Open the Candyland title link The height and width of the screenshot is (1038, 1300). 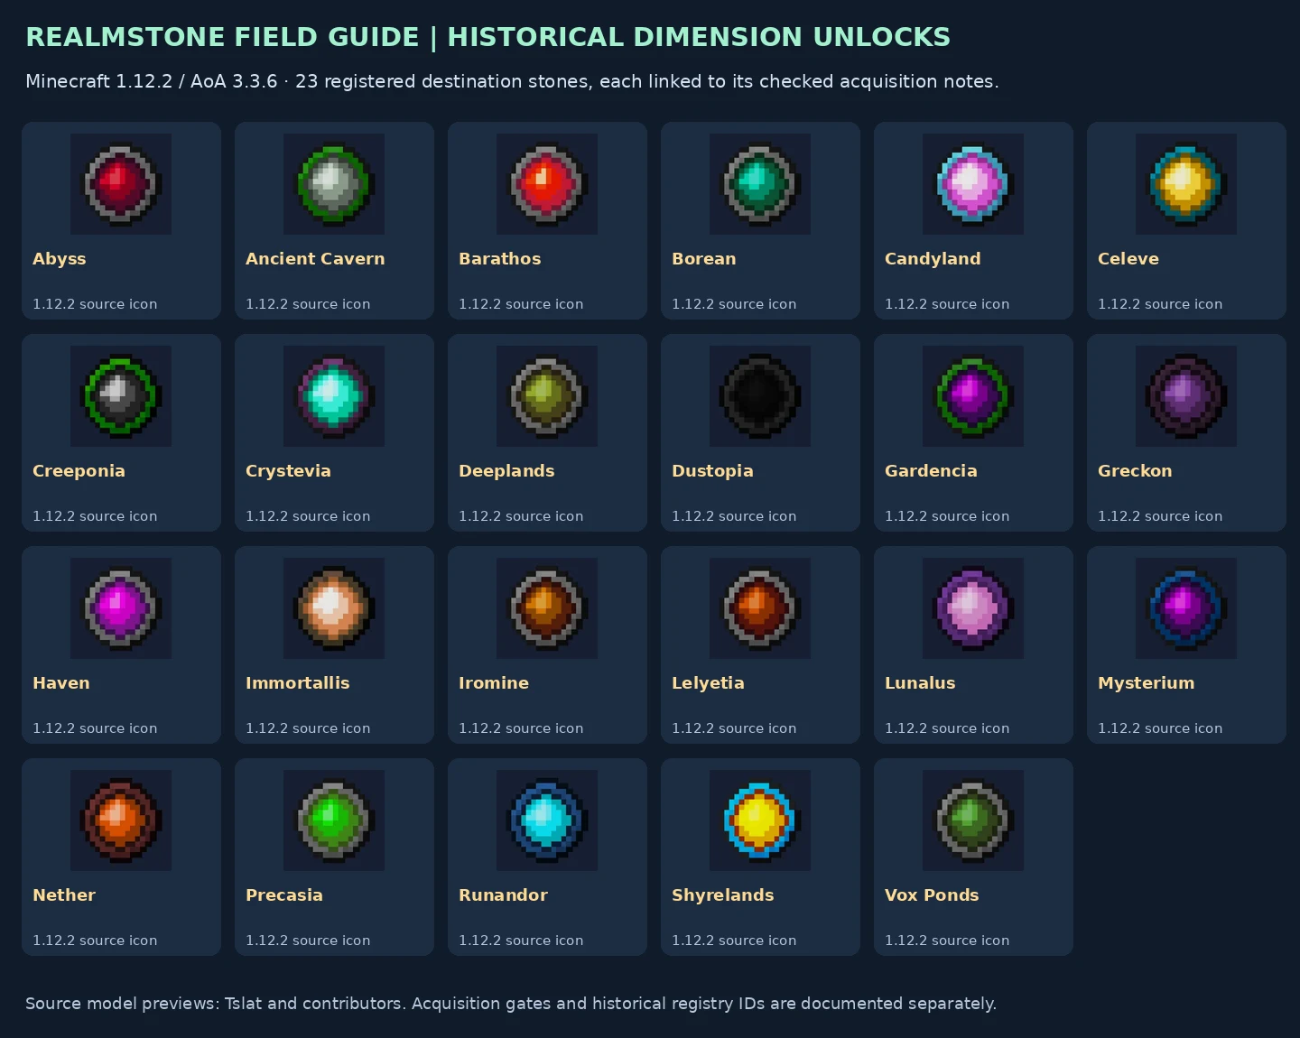click(x=933, y=259)
